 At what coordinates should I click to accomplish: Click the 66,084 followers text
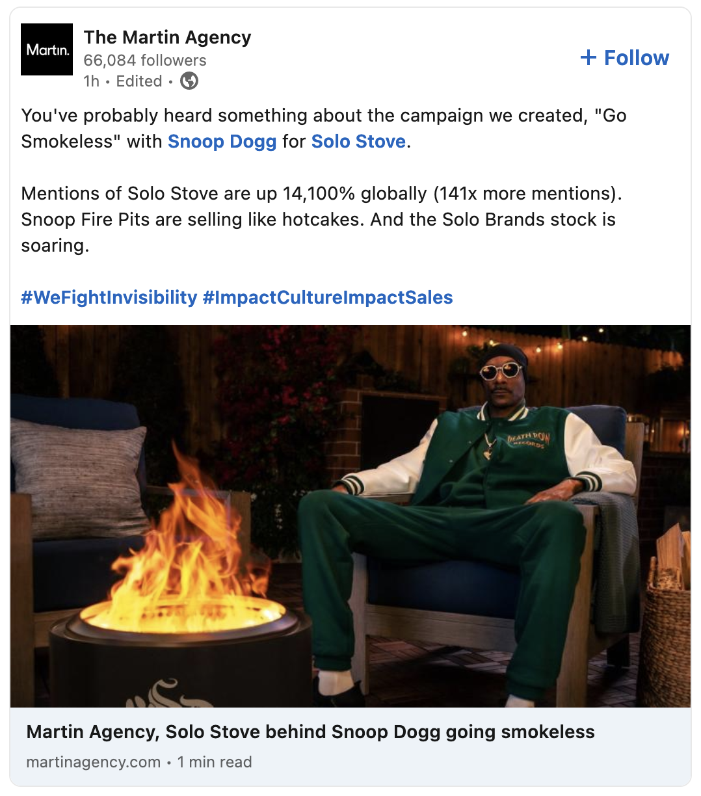tap(145, 60)
